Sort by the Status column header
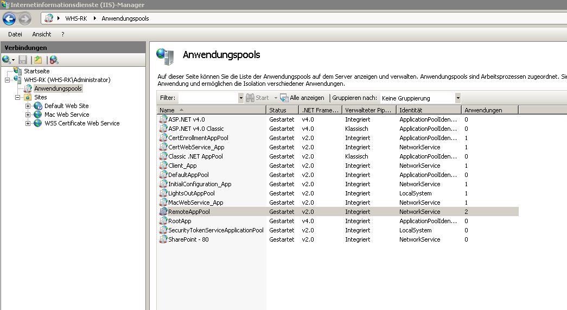Screen dimensions: 567x310 pos(283,110)
